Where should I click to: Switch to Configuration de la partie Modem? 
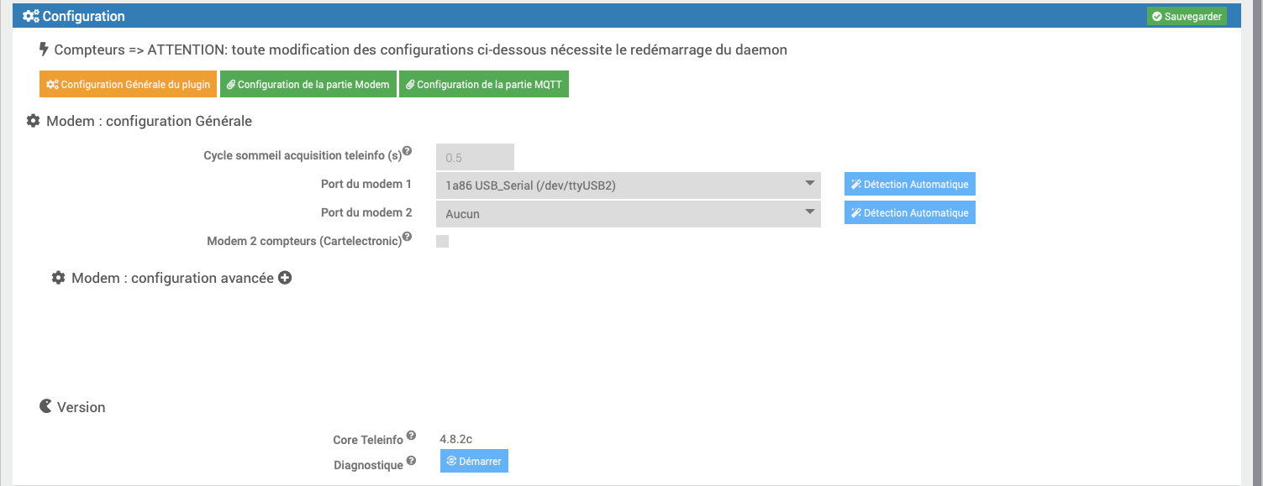click(x=308, y=85)
